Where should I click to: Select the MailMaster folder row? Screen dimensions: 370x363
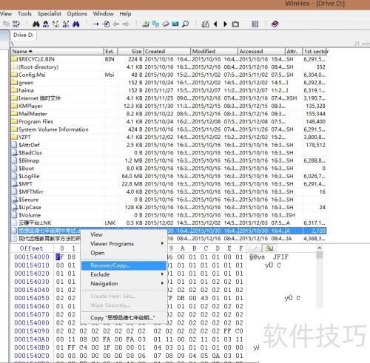coord(169,114)
